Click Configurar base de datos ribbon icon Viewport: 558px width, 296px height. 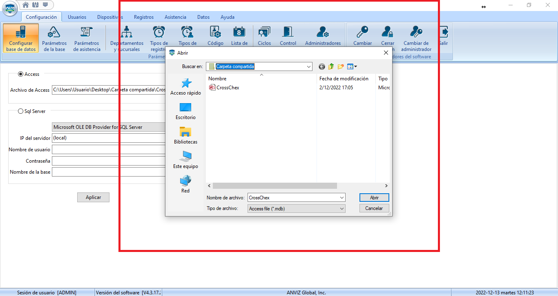click(21, 38)
